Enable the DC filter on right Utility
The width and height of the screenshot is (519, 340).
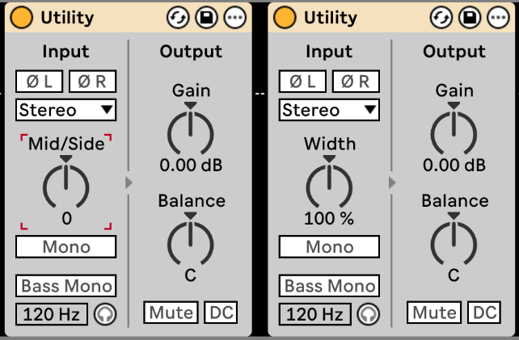click(484, 313)
